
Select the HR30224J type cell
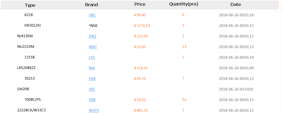pyautogui.click(x=32, y=25)
